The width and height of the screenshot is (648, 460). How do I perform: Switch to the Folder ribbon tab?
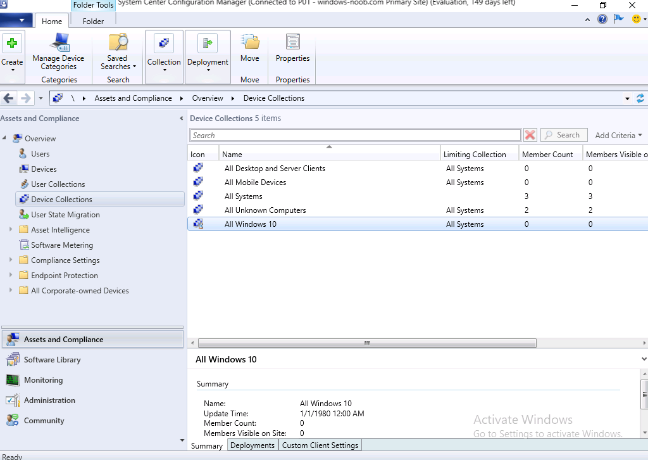(x=94, y=21)
